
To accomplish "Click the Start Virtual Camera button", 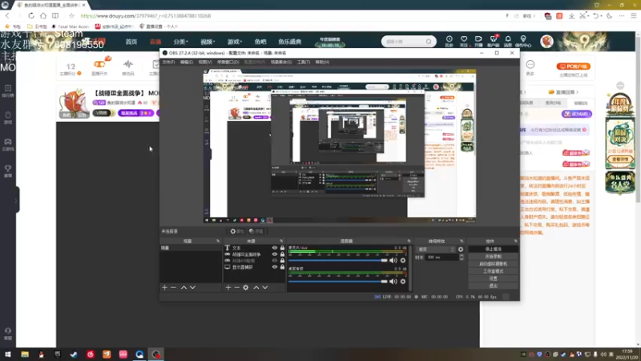I will click(x=493, y=264).
